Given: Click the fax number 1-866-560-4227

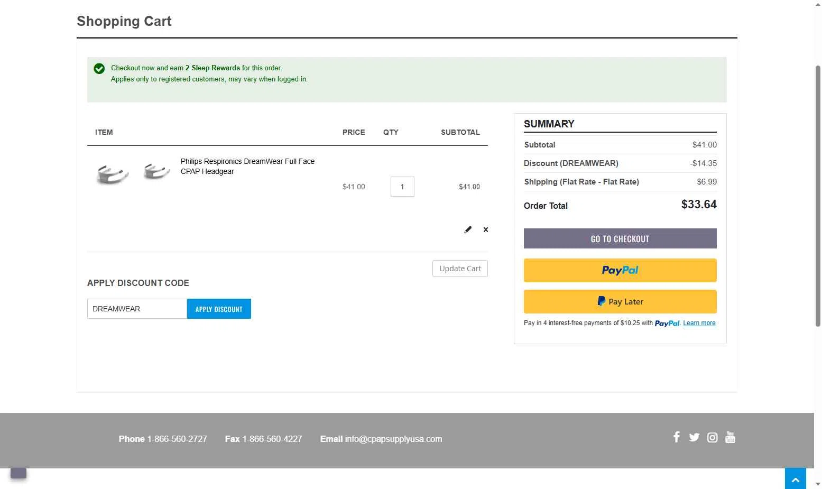Looking at the screenshot, I should pos(272,439).
